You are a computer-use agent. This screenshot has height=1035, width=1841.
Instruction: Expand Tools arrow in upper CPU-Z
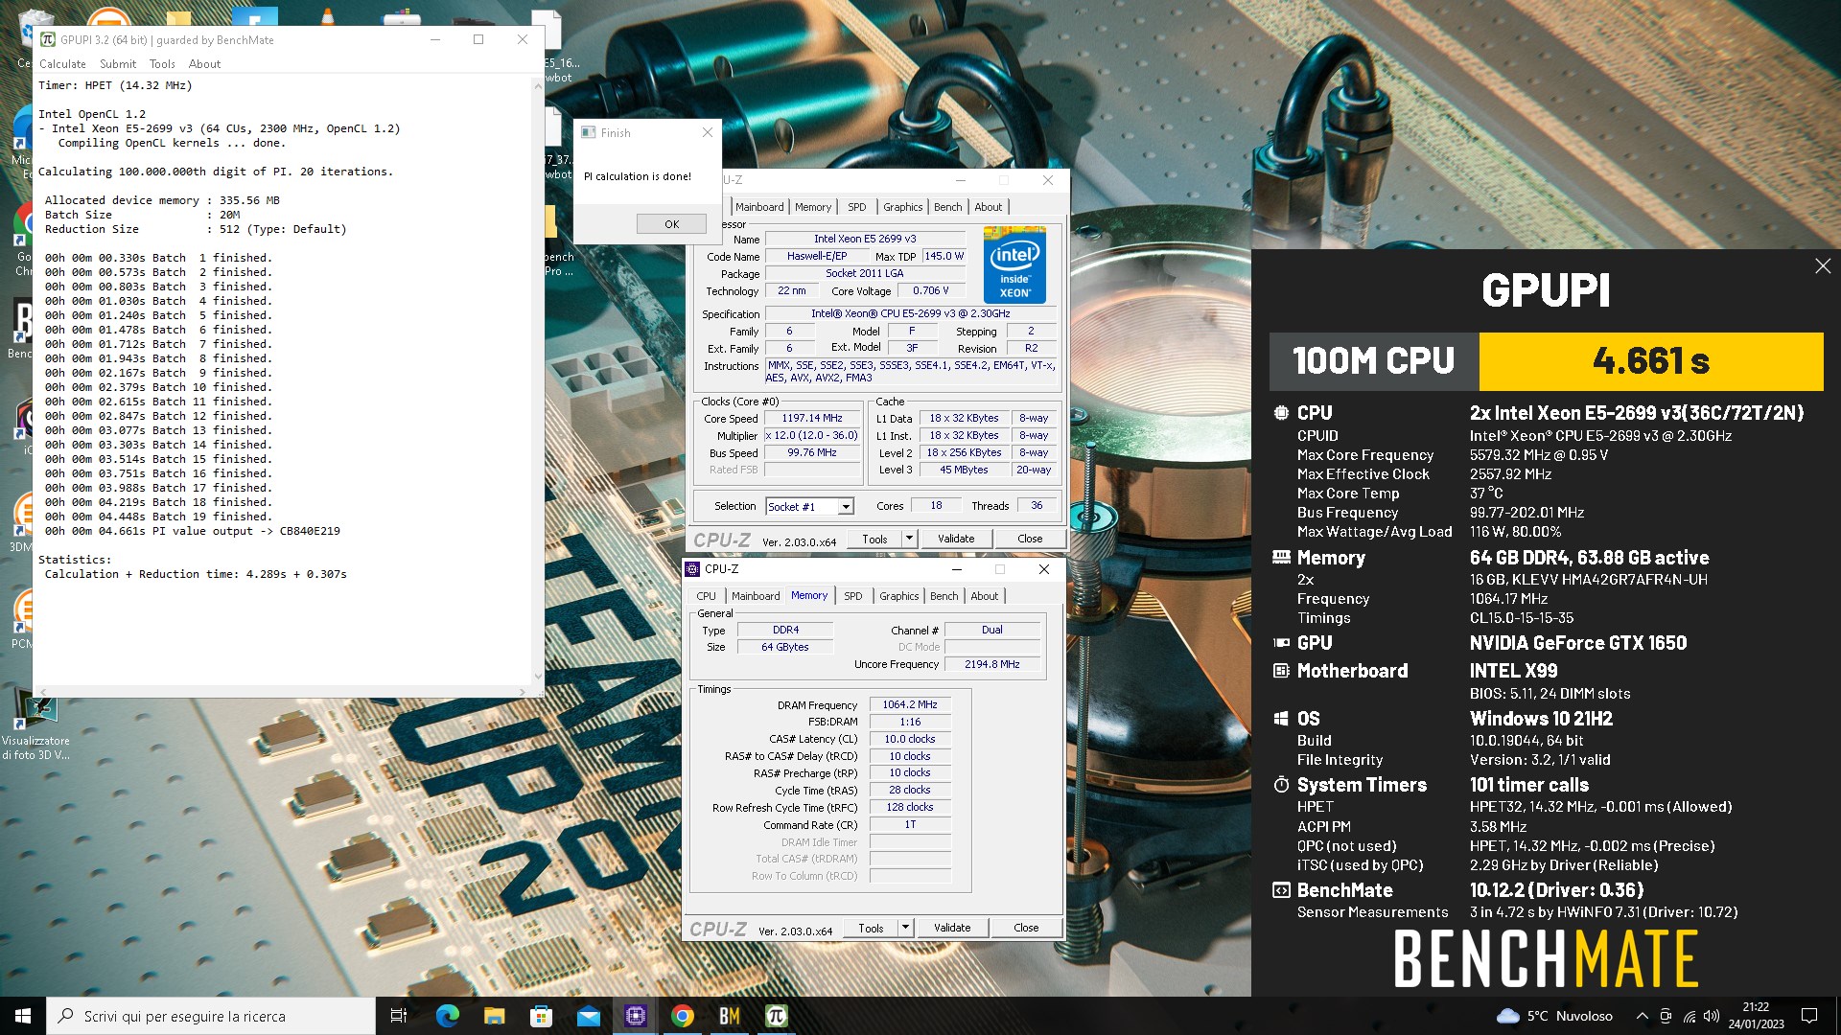pyautogui.click(x=909, y=540)
